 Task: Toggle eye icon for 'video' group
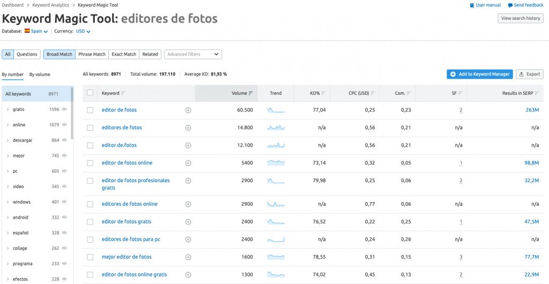[x=64, y=186]
